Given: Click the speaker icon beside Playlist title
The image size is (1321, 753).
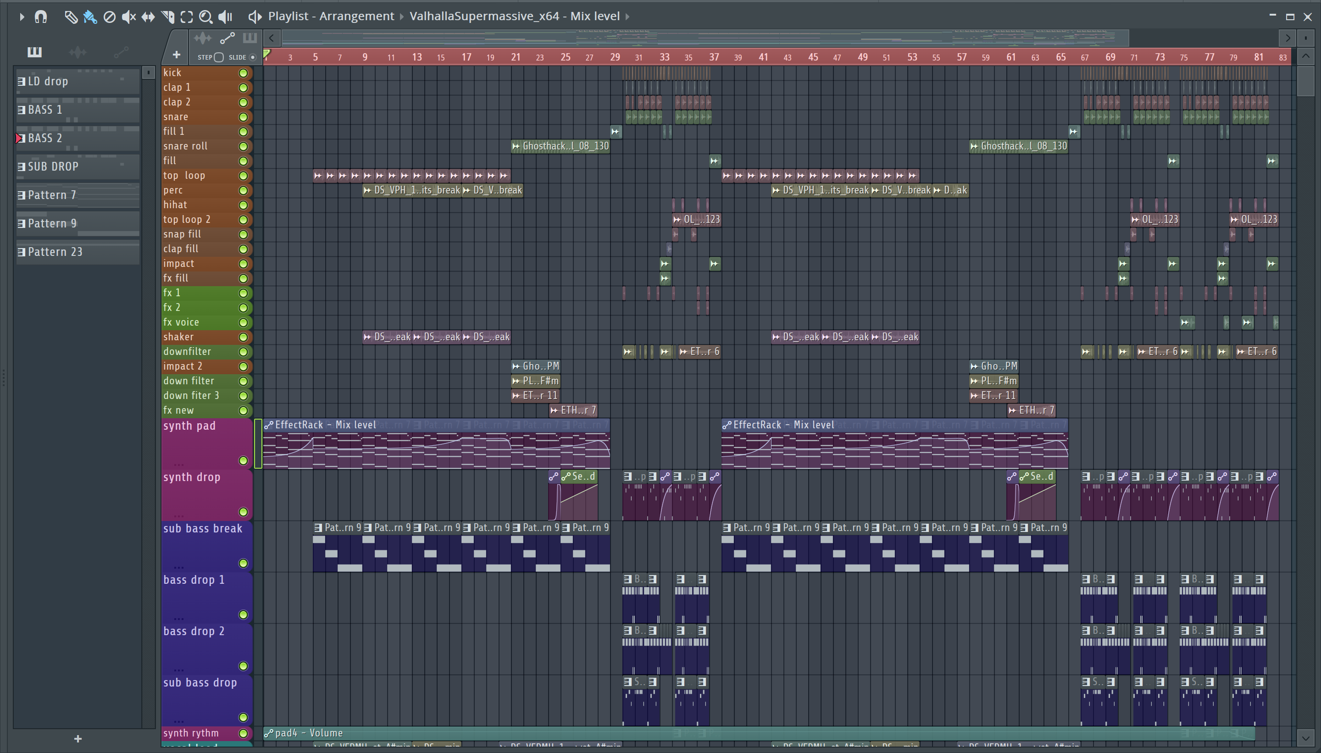Looking at the screenshot, I should click(x=254, y=17).
